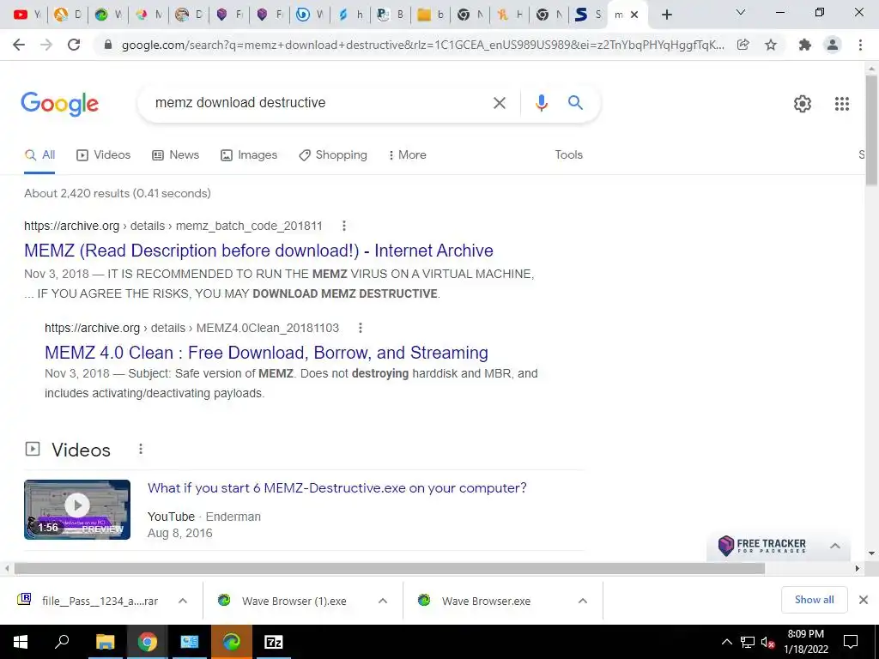Click the Free Tracker for Packages logo
This screenshot has width=879, height=659.
coord(762,546)
